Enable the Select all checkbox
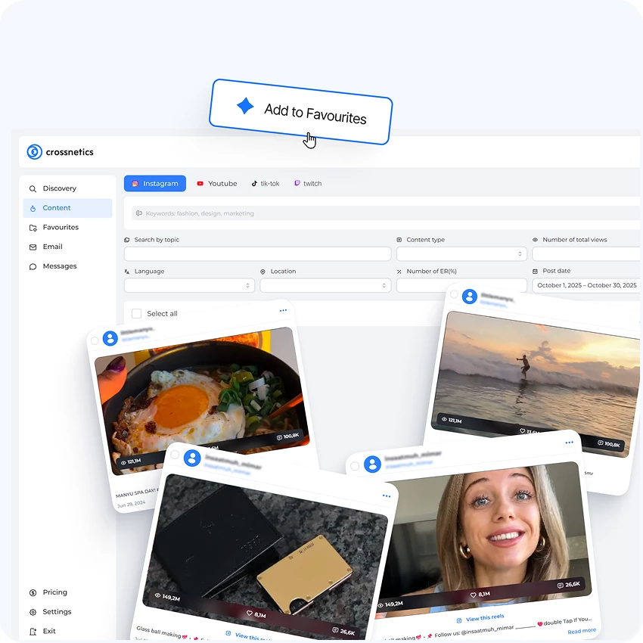The height and width of the screenshot is (643, 643). tap(136, 313)
